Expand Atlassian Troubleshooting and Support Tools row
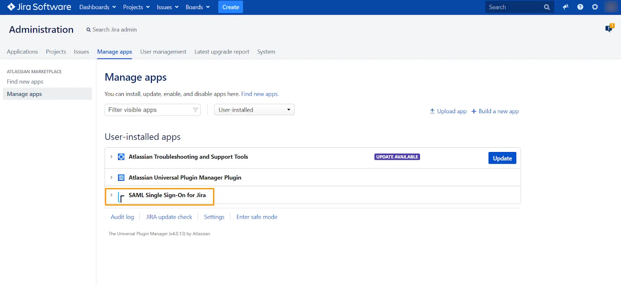This screenshot has height=285, width=621. [111, 157]
